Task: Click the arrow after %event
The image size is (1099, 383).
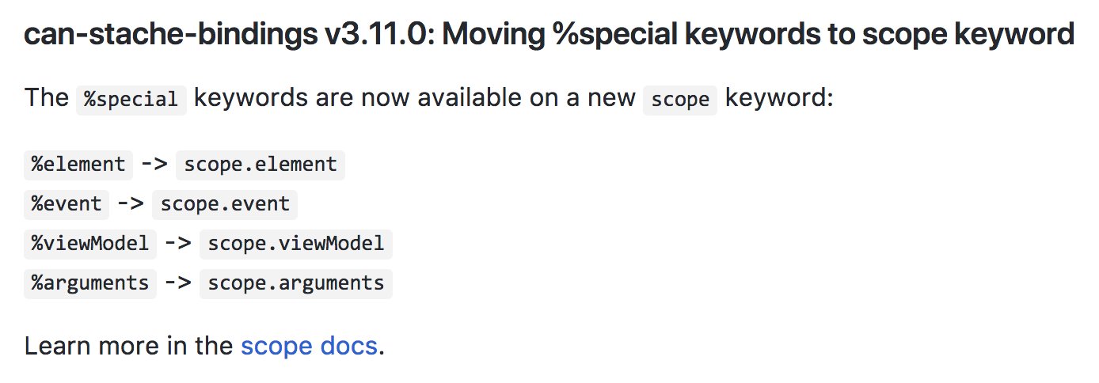Action: [x=131, y=204]
